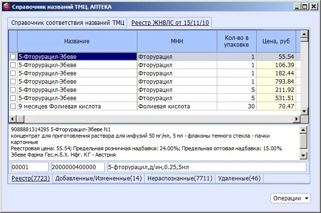The image size is (321, 213).
Task: Open the Нераспознанные(7711) tab
Action: (x=180, y=178)
